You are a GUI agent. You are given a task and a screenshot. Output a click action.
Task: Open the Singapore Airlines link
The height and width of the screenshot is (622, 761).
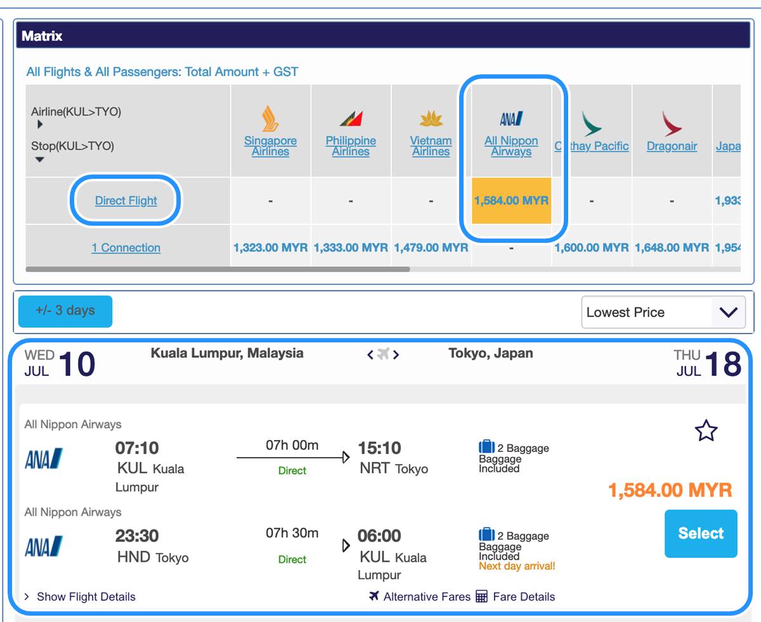pos(270,146)
